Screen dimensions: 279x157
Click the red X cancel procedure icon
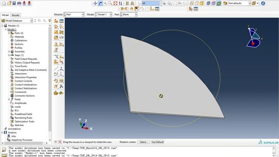click(x=60, y=142)
